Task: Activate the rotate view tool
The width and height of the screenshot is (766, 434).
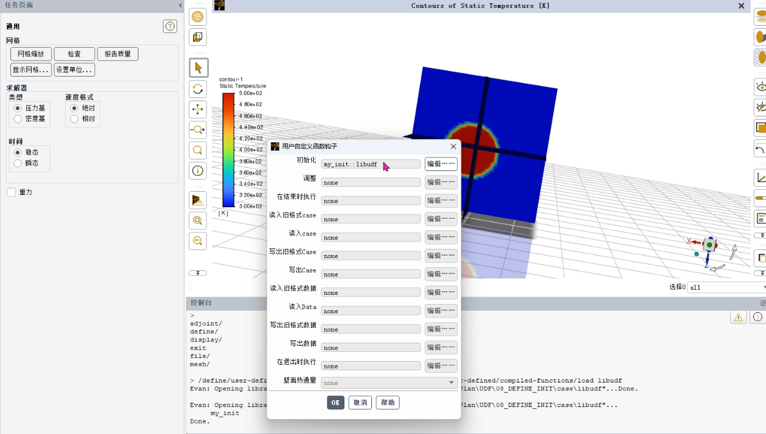Action: click(x=198, y=89)
